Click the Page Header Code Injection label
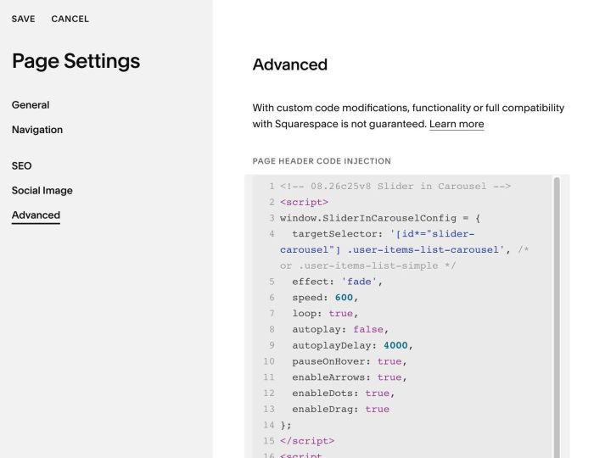 click(x=322, y=161)
